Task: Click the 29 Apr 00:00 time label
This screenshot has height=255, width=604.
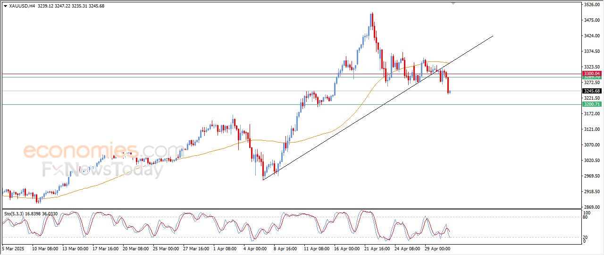Action: pyautogui.click(x=438, y=248)
